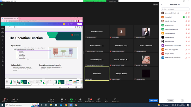191x107 pixels.
Task: Toggle muted mic for Nadra Fatika Sari in list
Action: point(186,33)
